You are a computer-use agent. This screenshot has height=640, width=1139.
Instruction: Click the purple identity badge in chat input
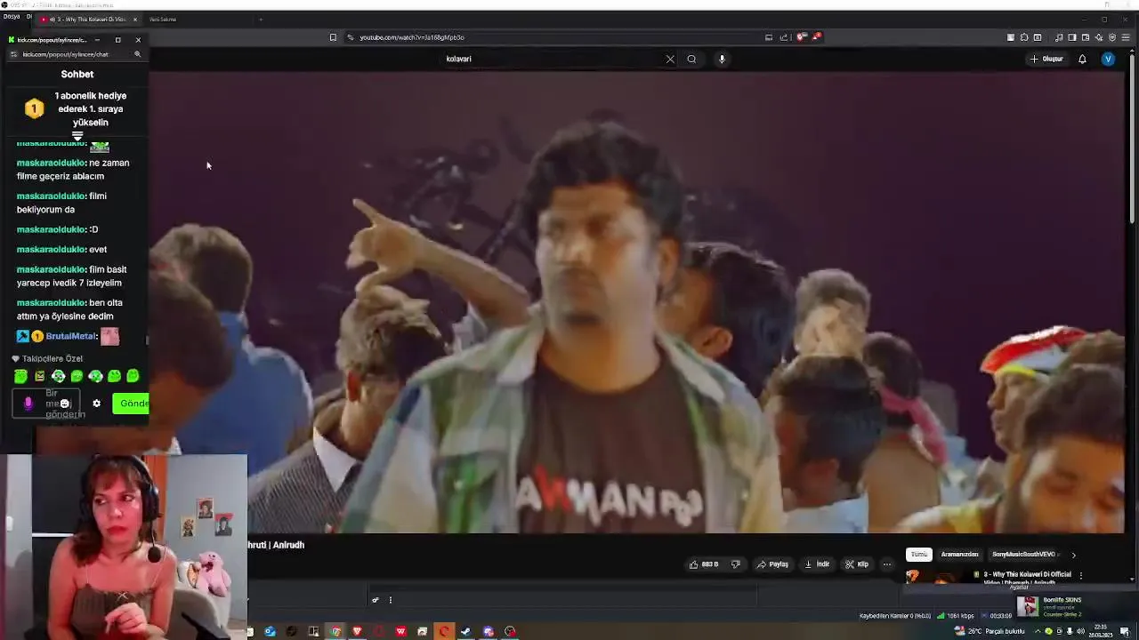[x=28, y=404]
